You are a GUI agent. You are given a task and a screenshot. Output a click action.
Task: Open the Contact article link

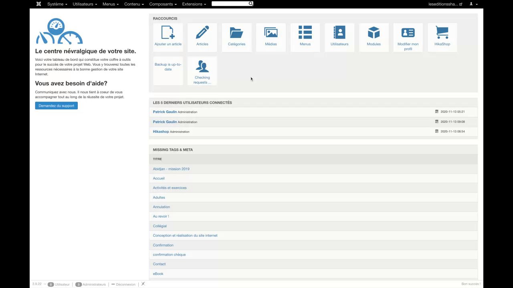pos(159,264)
